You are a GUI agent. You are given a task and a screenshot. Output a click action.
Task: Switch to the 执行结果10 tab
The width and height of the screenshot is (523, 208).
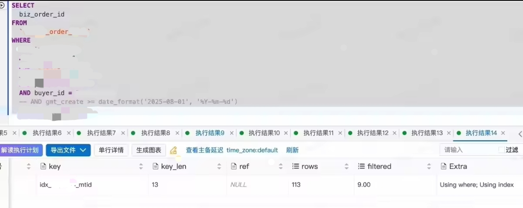(264, 133)
